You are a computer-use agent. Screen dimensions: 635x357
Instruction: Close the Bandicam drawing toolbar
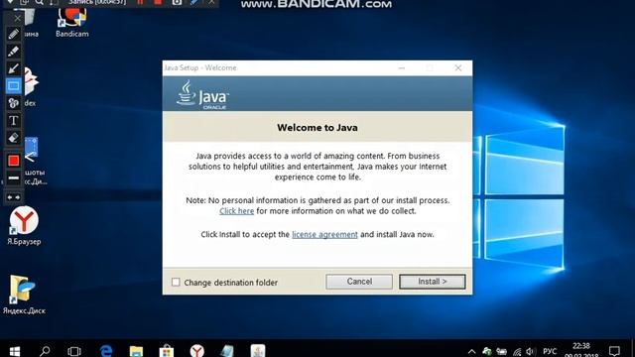coord(17,18)
